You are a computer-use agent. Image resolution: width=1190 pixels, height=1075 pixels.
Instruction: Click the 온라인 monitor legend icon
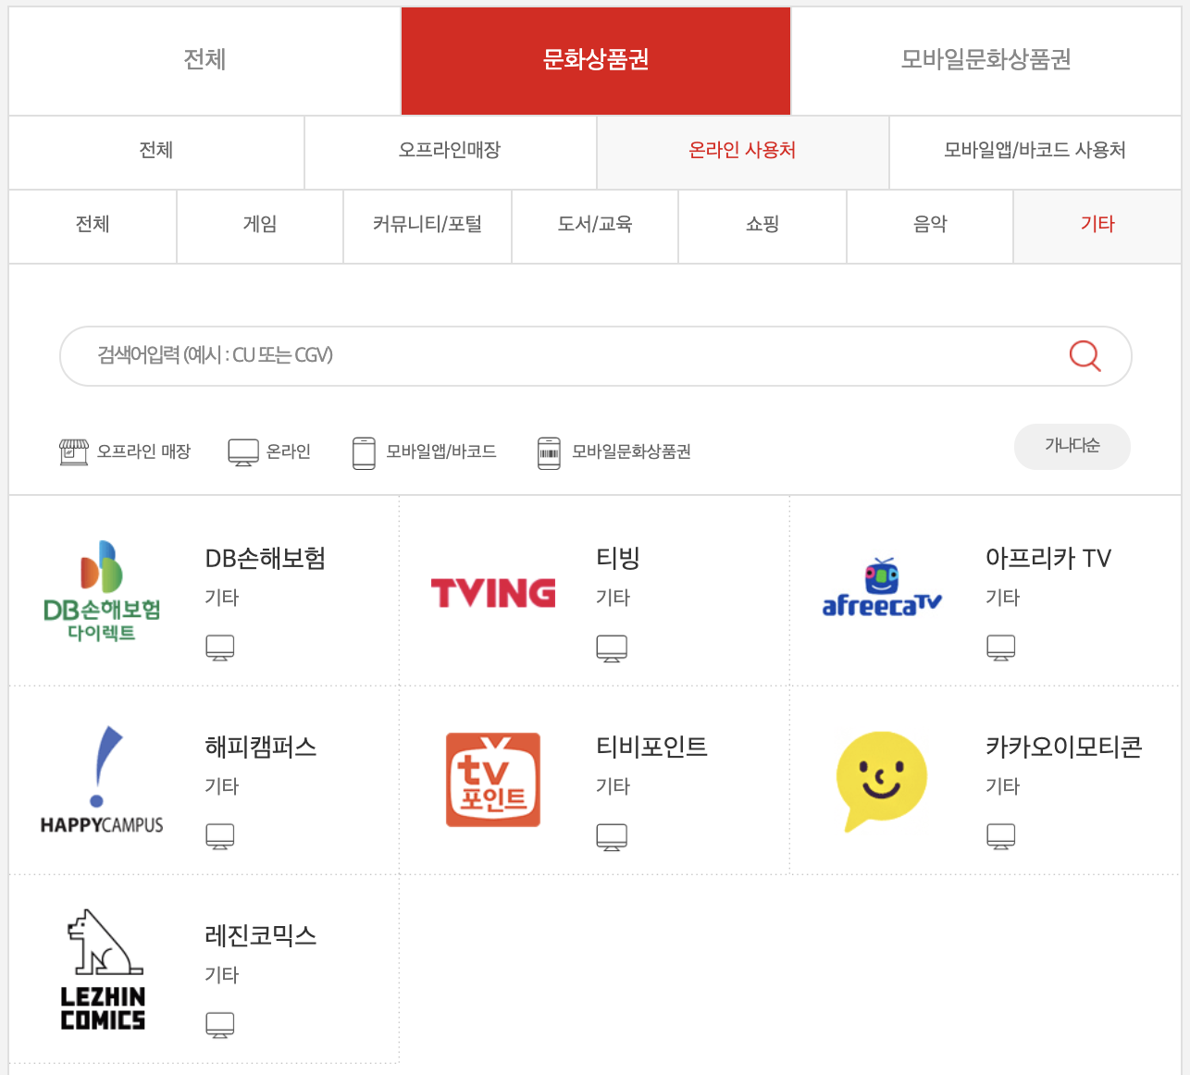click(242, 451)
